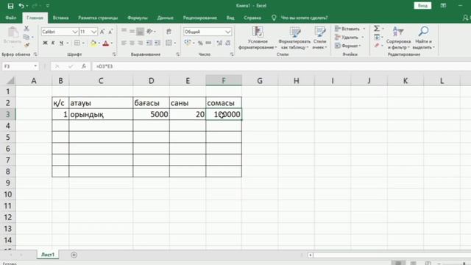Click the Copy icon in the clipboard group
This screenshot has width=471, height=265.
pyautogui.click(x=26, y=37)
